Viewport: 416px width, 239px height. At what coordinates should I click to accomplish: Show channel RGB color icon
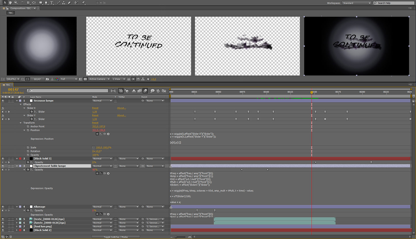click(x=57, y=79)
